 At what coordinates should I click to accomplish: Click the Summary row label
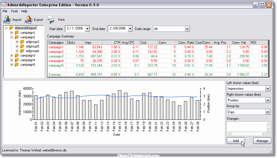coord(55,75)
